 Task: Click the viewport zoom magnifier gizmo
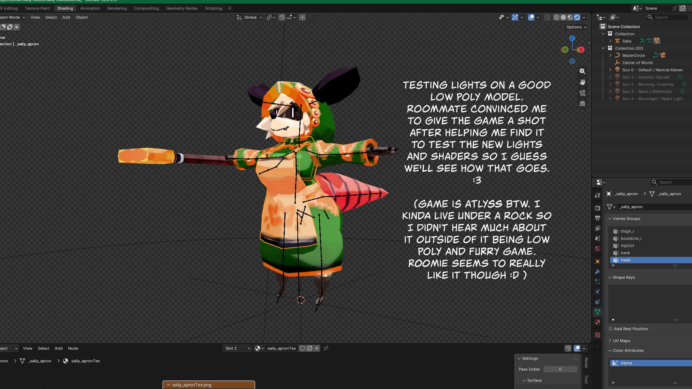click(582, 71)
